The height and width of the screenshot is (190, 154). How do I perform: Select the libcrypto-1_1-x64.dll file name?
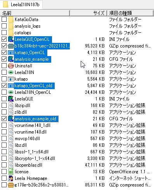coord(35,158)
